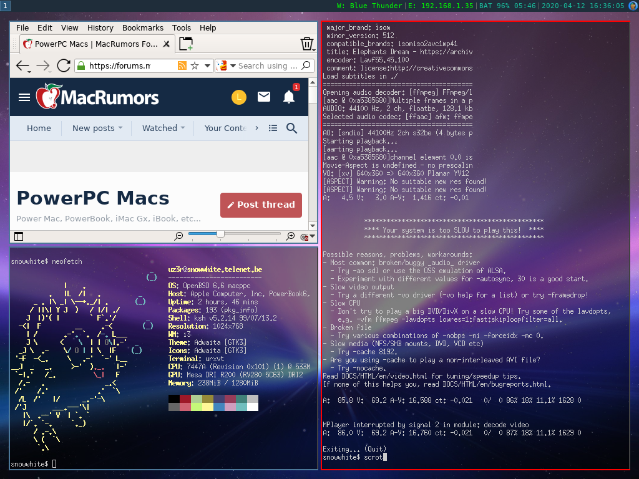Image resolution: width=639 pixels, height=479 pixels.
Task: Expand the Watched dropdown arrow
Action: pos(183,128)
